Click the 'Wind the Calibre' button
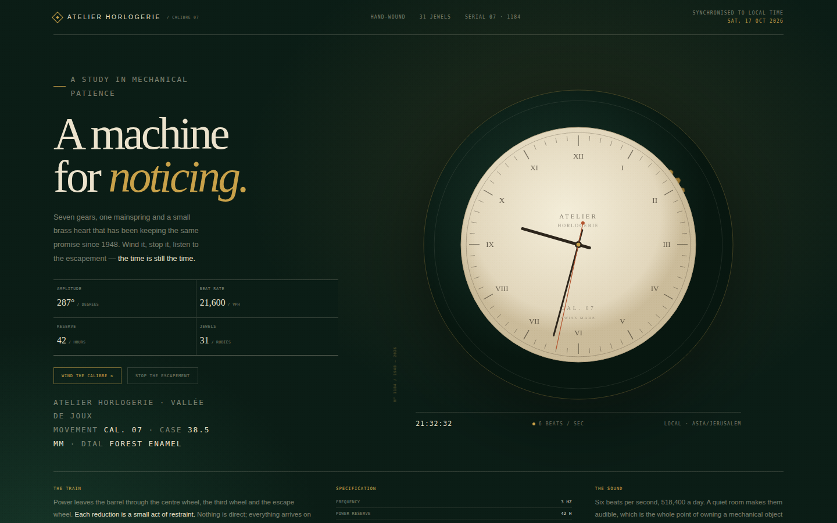 coord(87,376)
